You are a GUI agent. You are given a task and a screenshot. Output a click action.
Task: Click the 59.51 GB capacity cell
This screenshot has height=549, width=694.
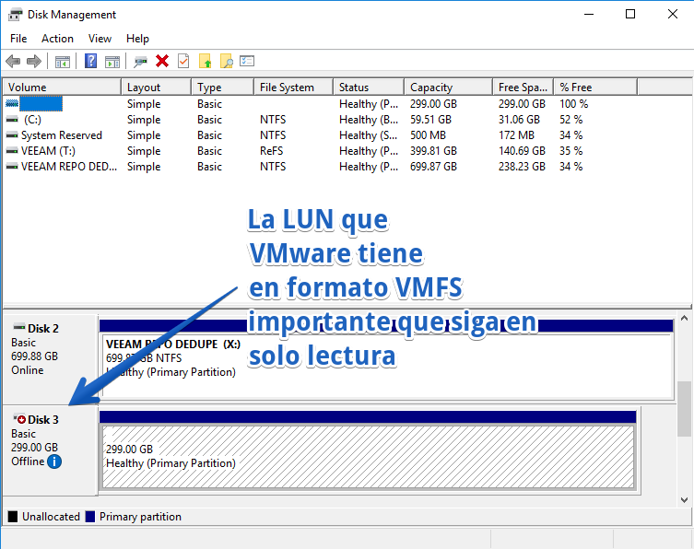click(430, 120)
